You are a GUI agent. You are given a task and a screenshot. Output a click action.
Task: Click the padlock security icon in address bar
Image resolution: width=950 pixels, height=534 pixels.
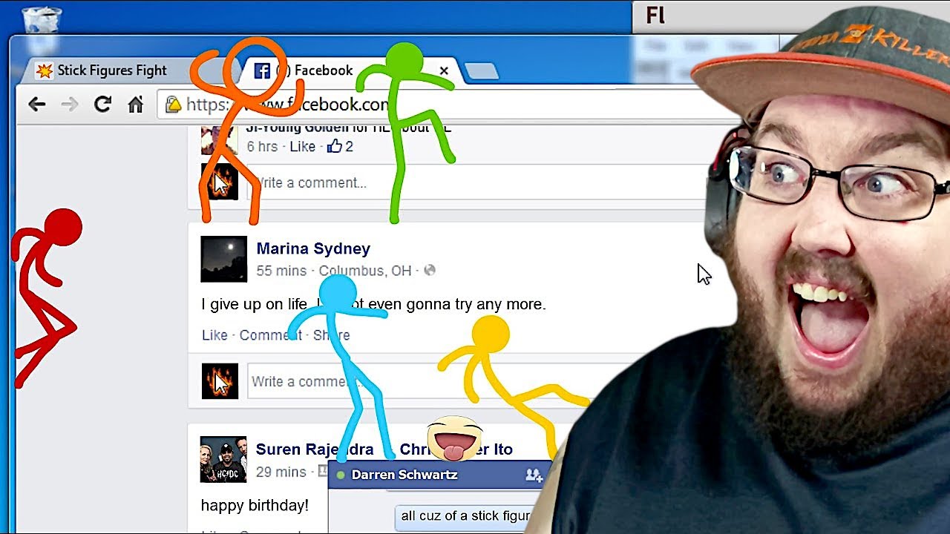point(173,105)
